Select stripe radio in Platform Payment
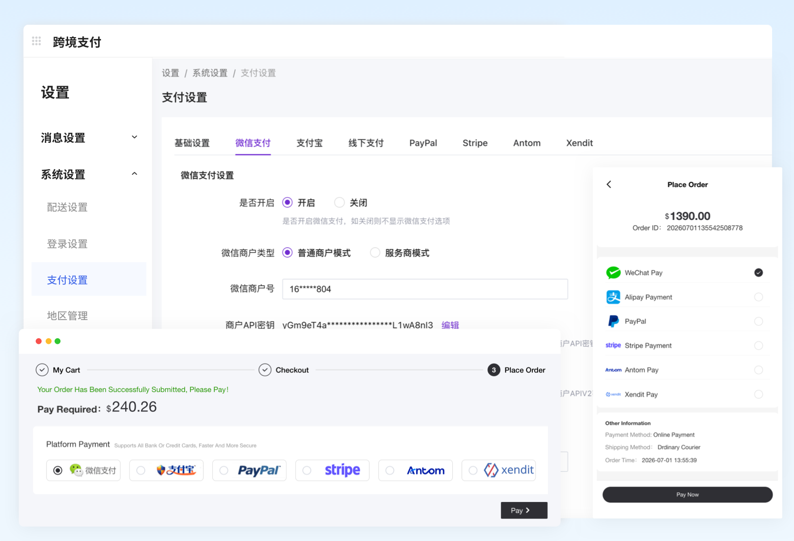The image size is (794, 541). coord(307,471)
